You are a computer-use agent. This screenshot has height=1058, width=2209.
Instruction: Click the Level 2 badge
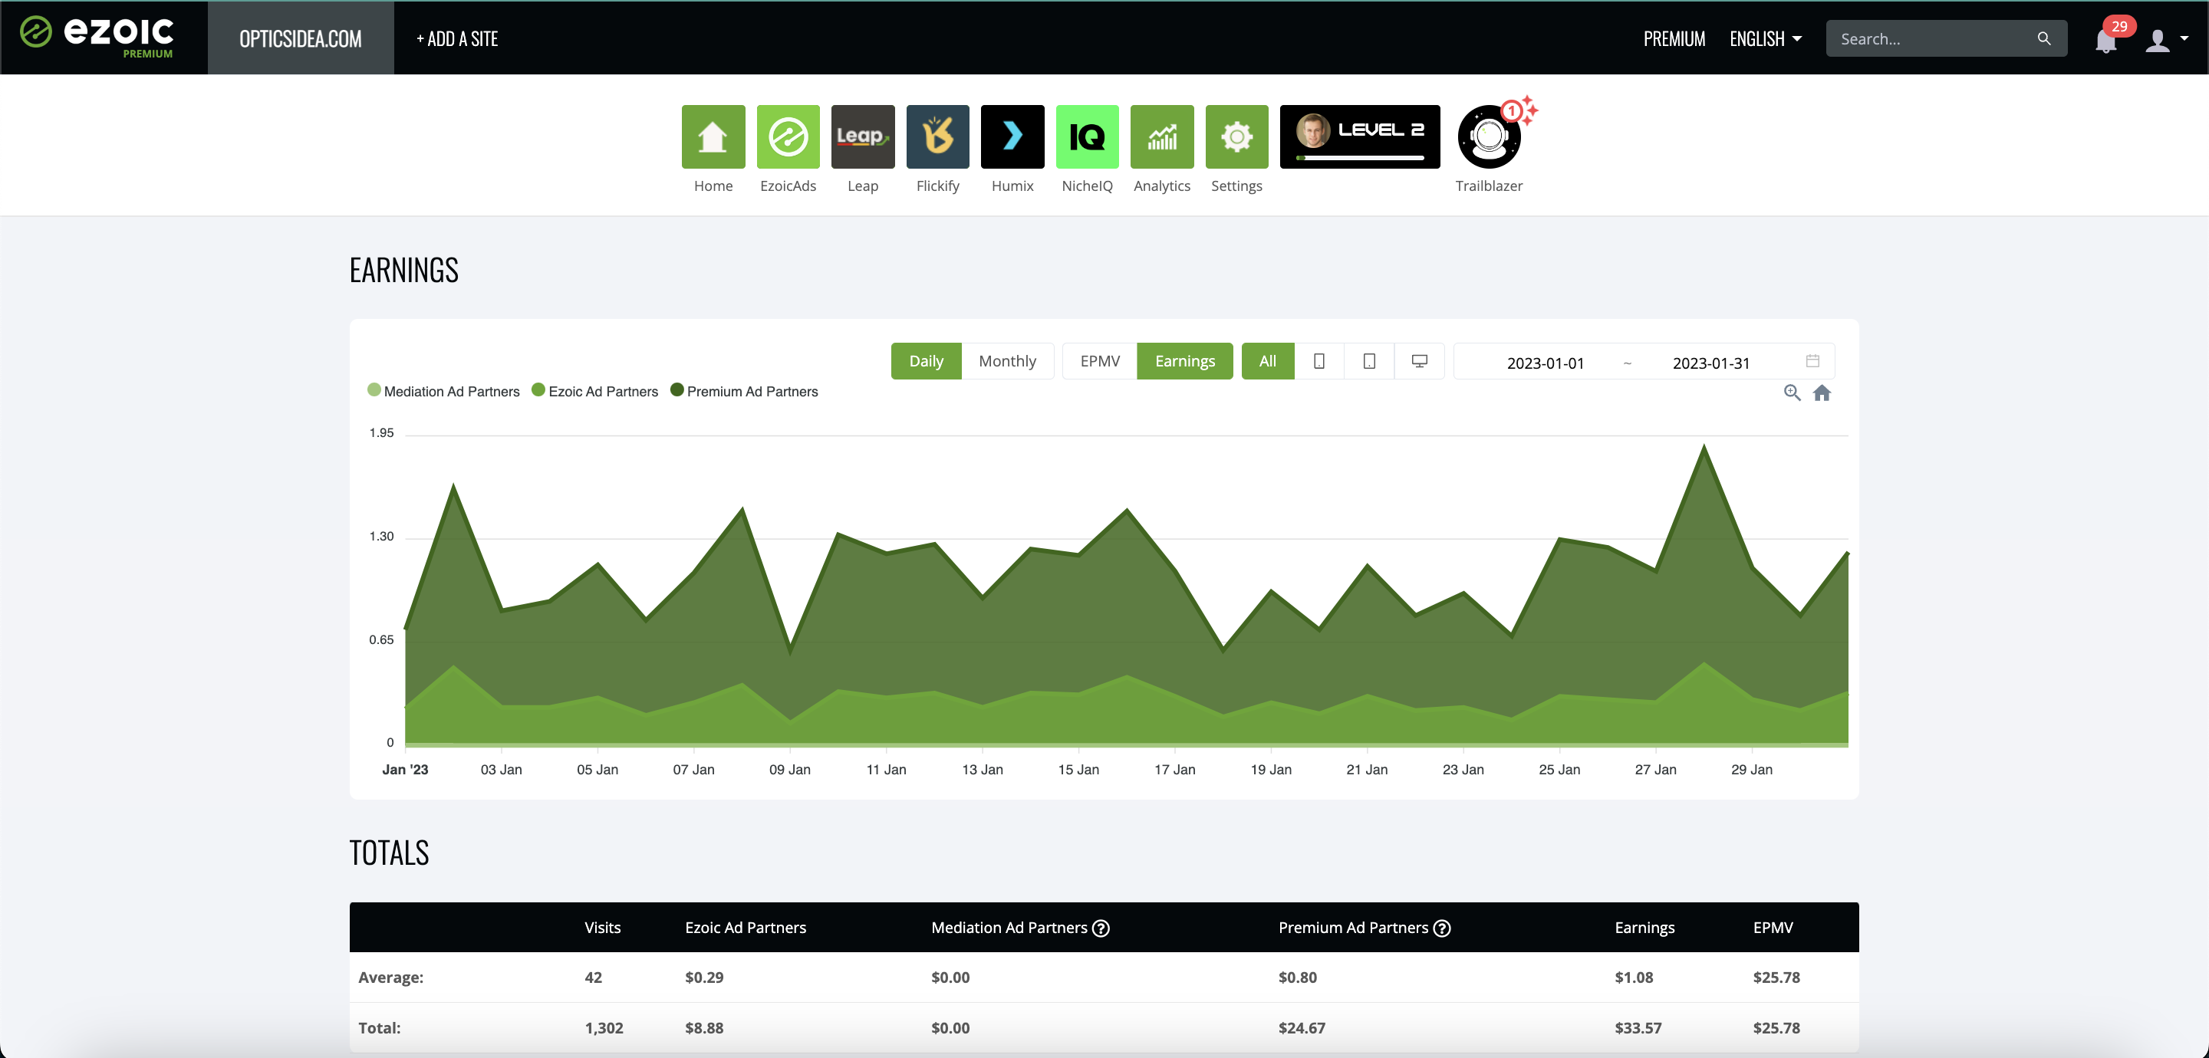pyautogui.click(x=1359, y=137)
